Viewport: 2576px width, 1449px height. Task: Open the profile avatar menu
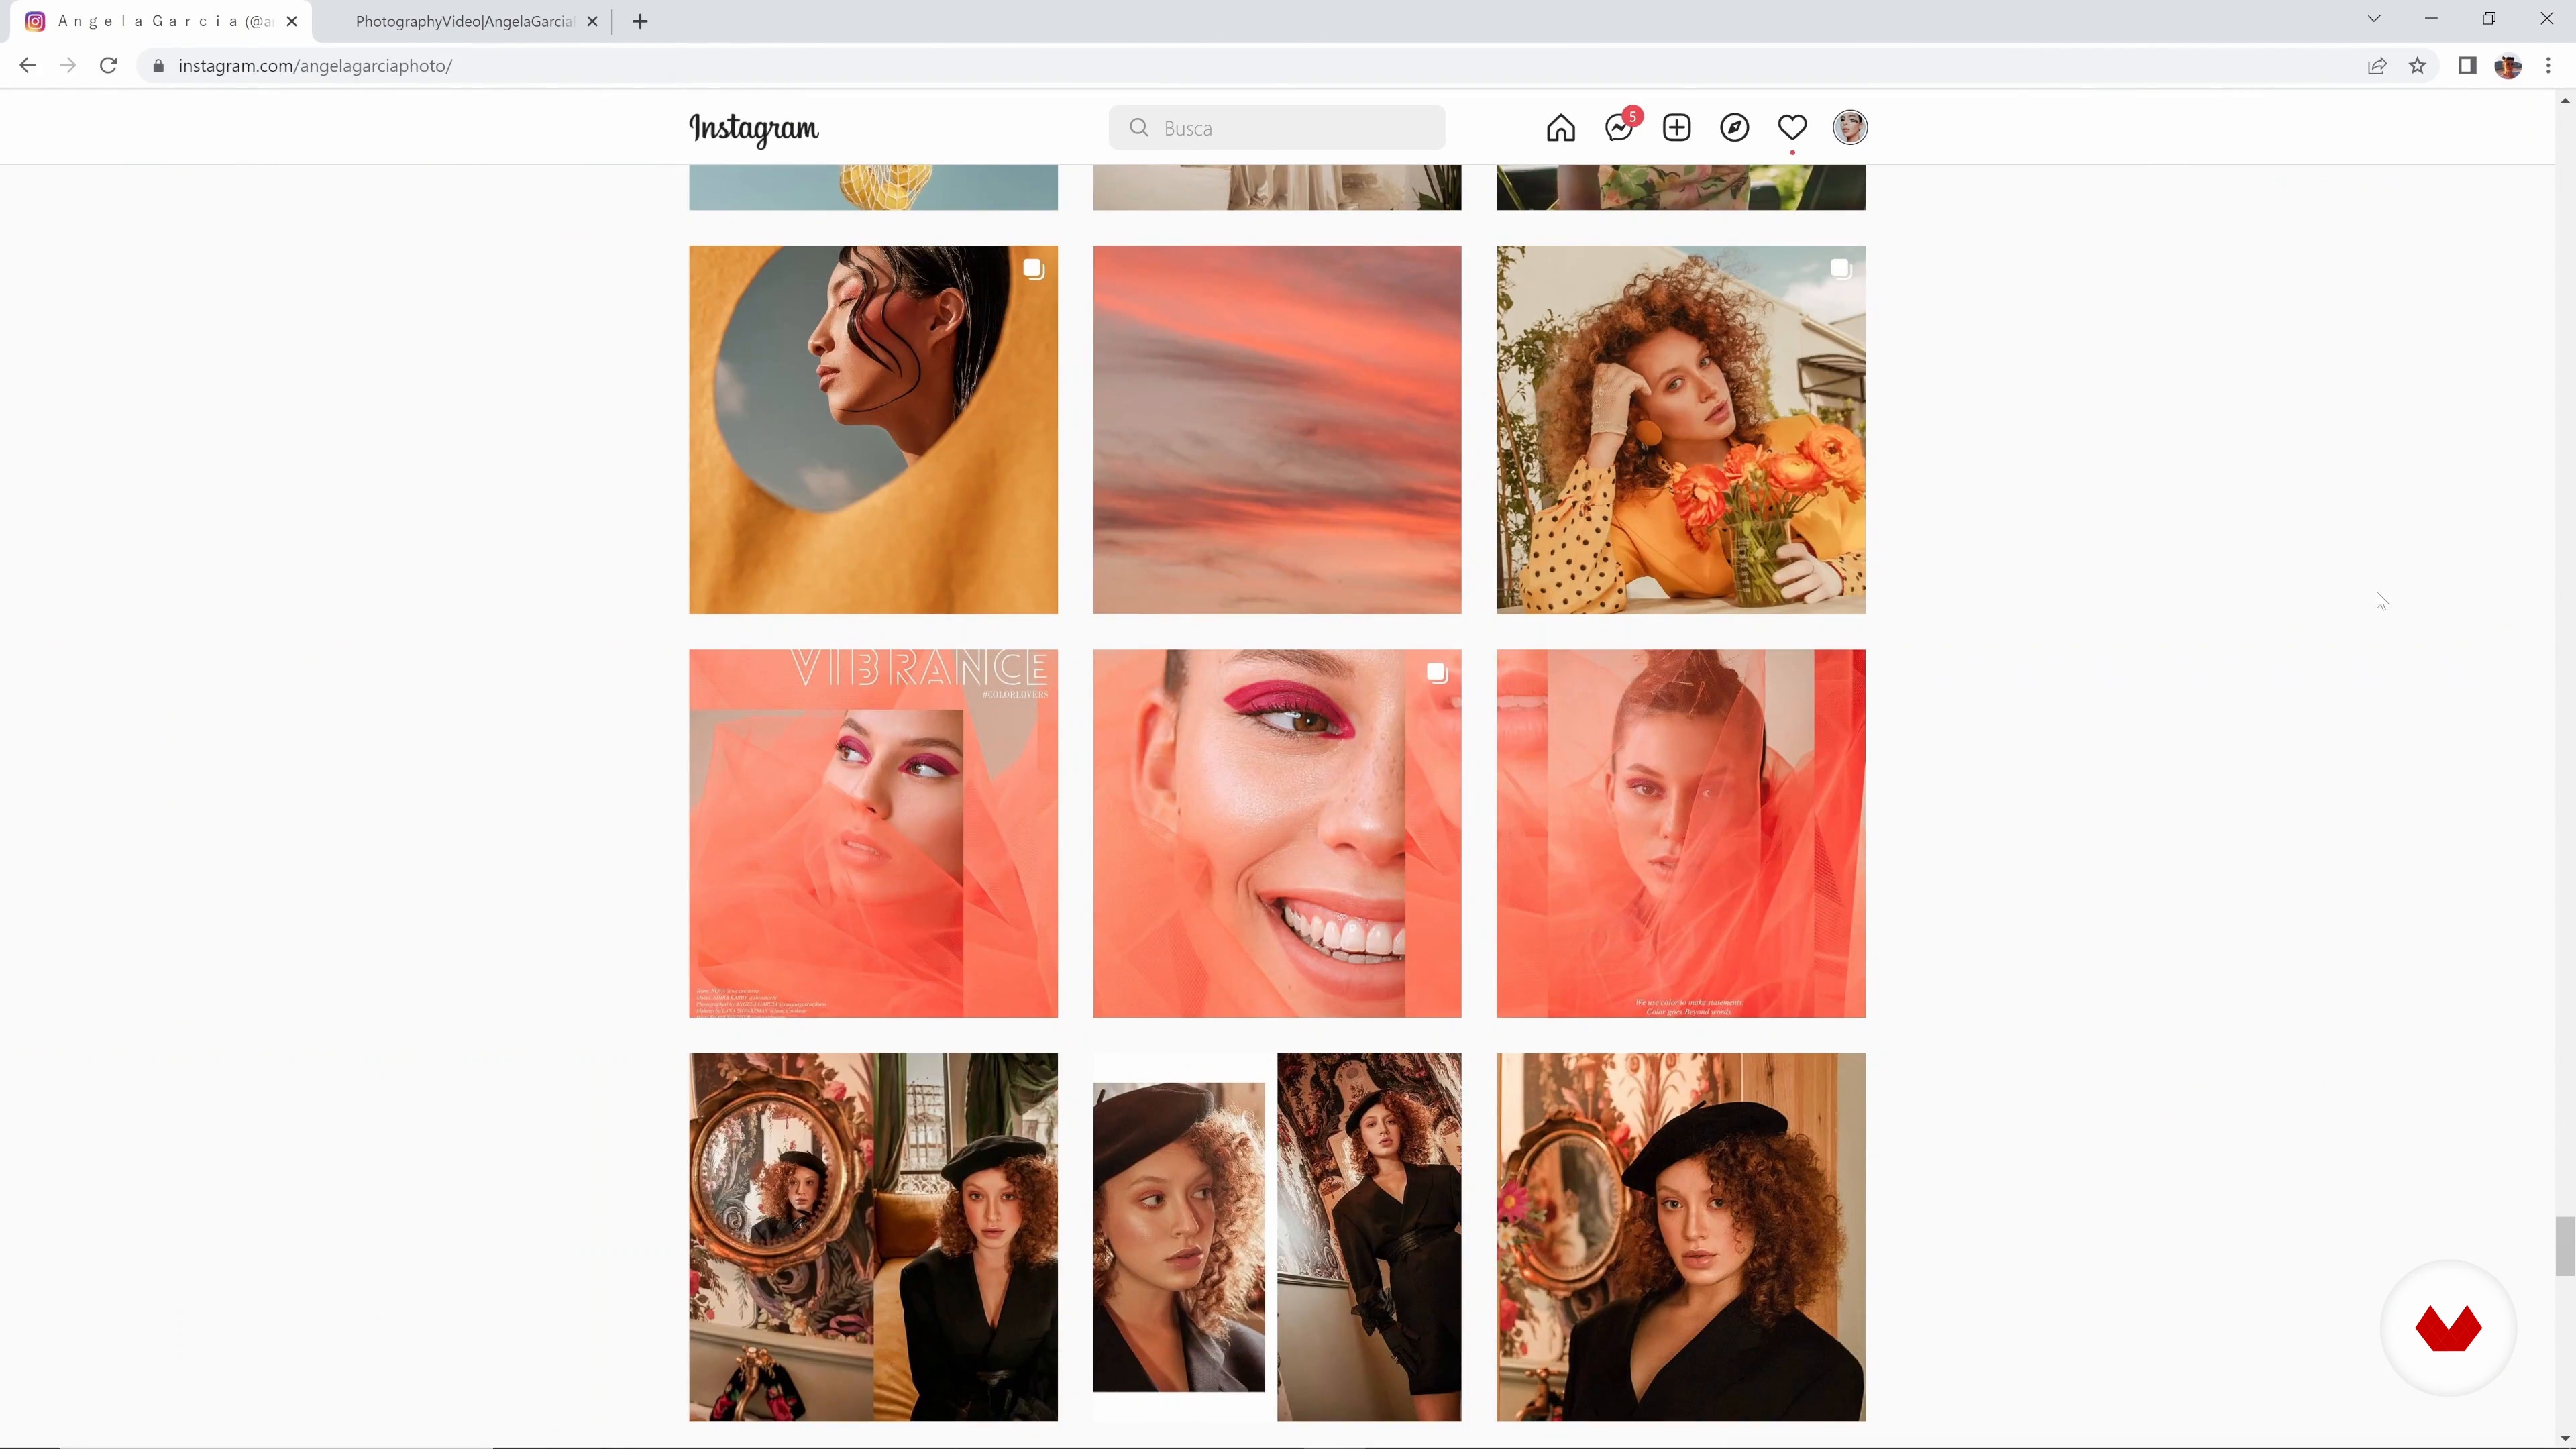[x=1850, y=128]
